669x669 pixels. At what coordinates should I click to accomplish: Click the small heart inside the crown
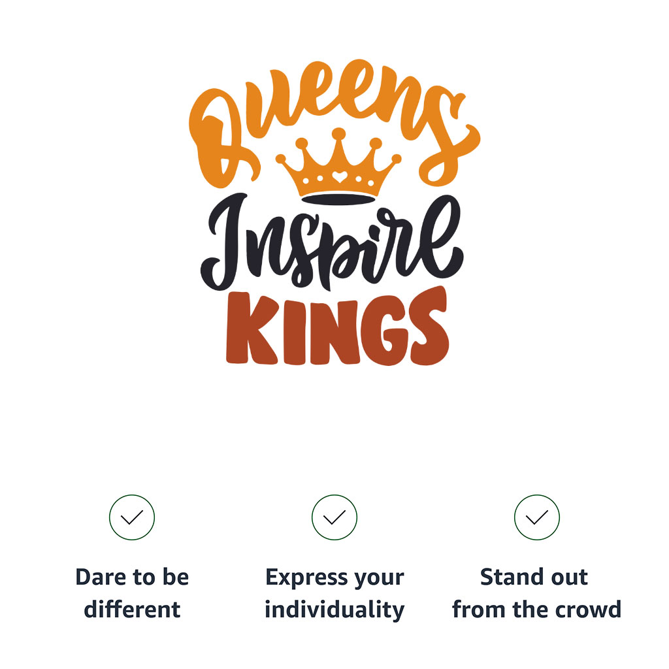(x=338, y=176)
